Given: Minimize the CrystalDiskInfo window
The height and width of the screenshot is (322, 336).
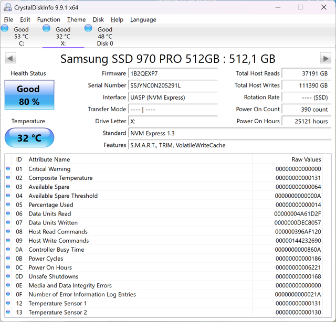Looking at the screenshot, I should click(x=278, y=7).
